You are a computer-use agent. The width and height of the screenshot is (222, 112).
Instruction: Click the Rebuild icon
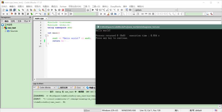click(59, 10)
